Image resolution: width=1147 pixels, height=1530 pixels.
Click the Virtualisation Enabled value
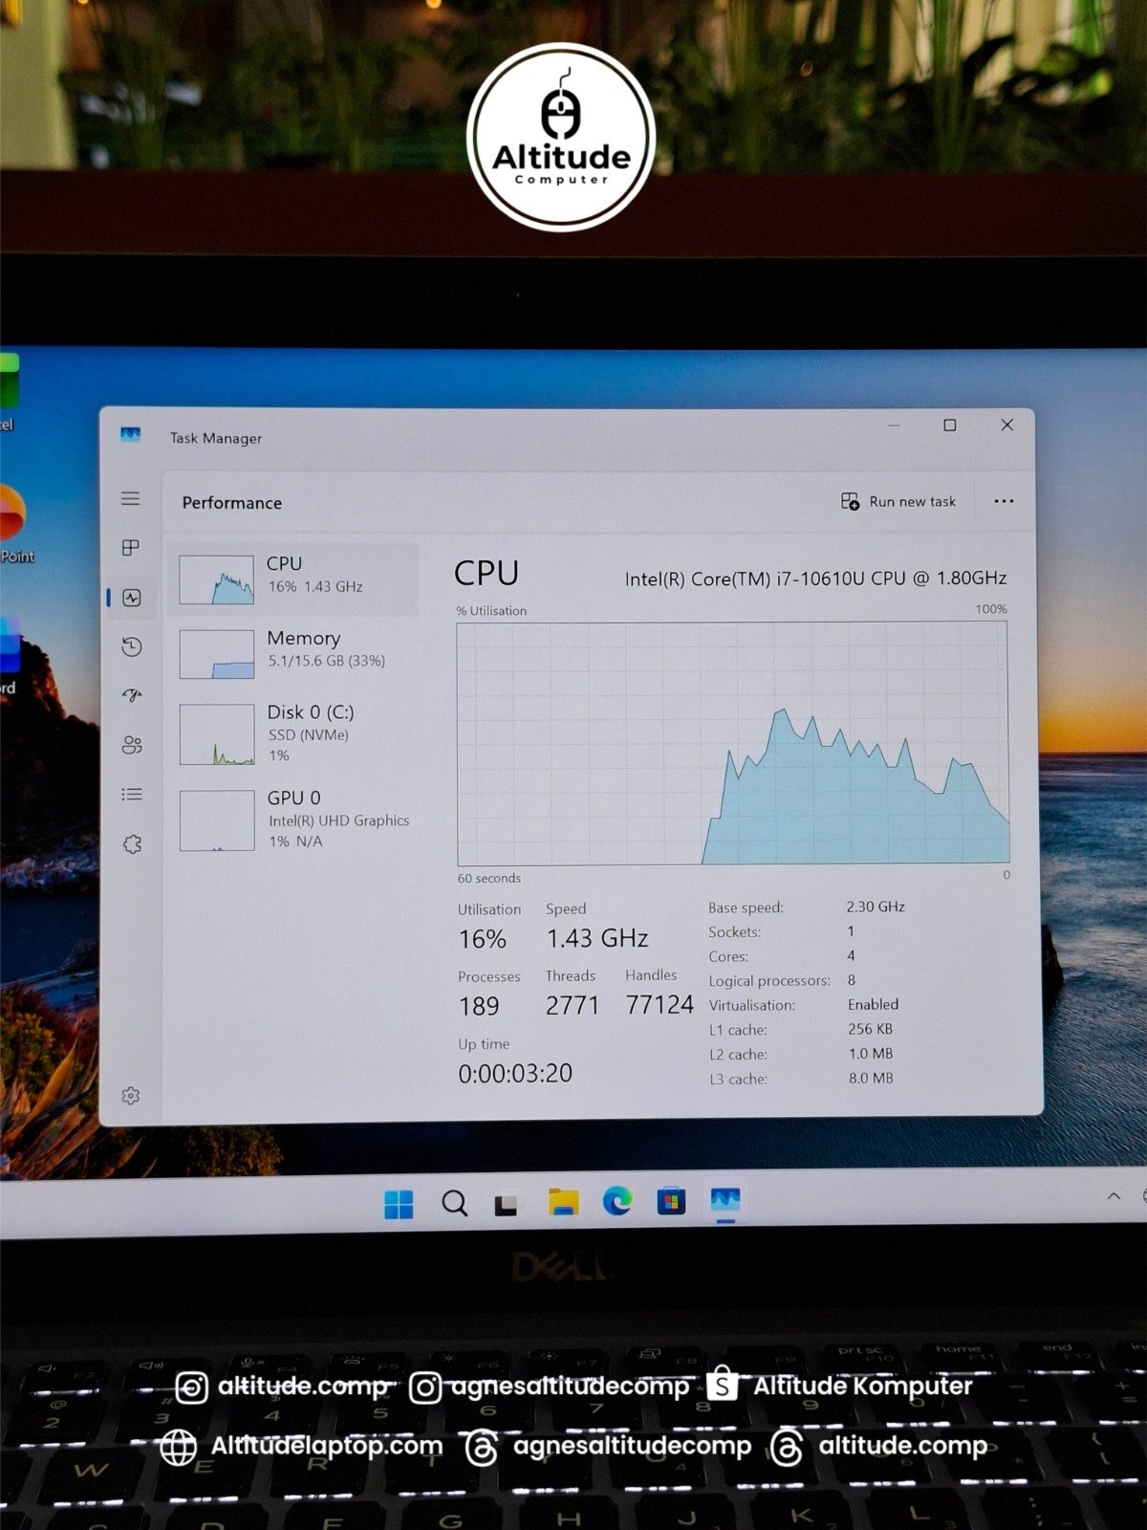873,1004
